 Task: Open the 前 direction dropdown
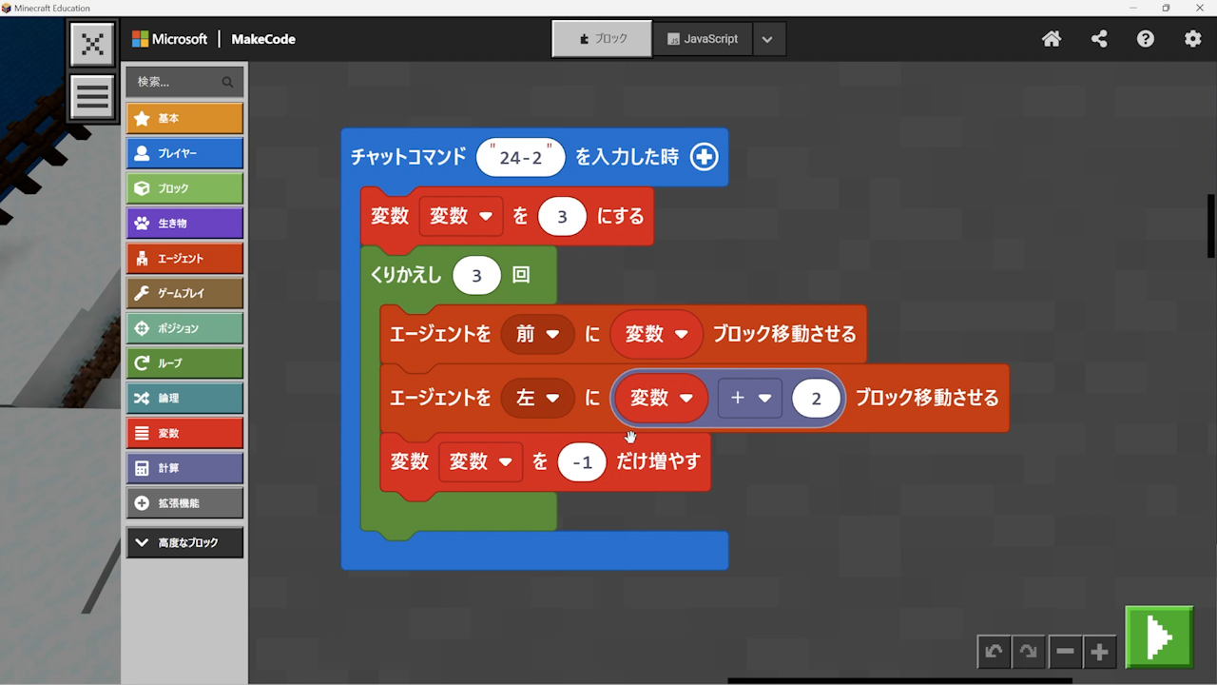(x=538, y=334)
